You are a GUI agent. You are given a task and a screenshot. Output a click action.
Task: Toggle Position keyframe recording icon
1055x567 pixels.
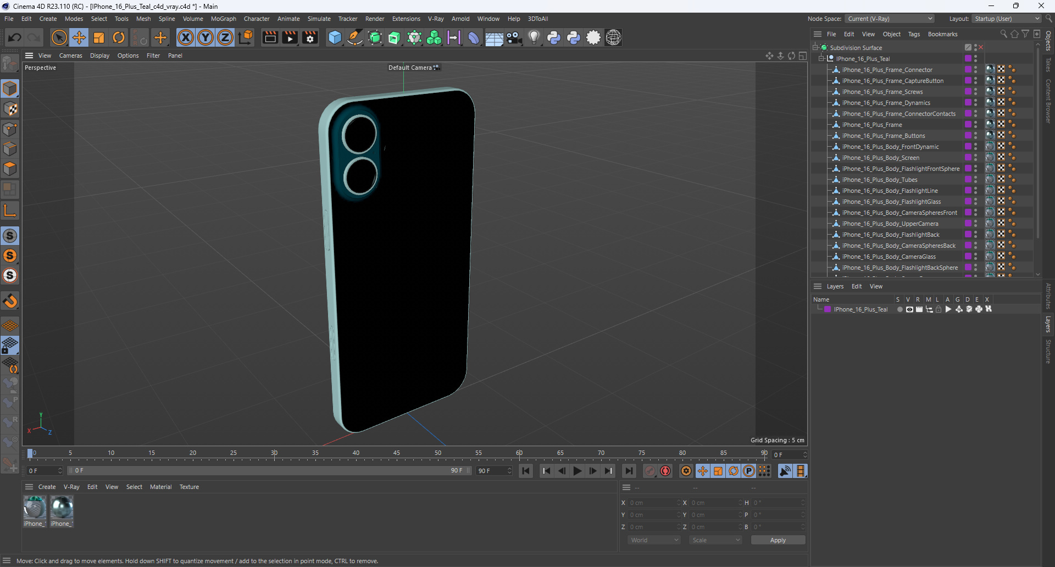(x=703, y=471)
